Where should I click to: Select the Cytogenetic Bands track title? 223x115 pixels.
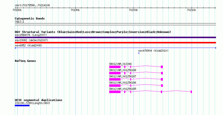click(30, 18)
